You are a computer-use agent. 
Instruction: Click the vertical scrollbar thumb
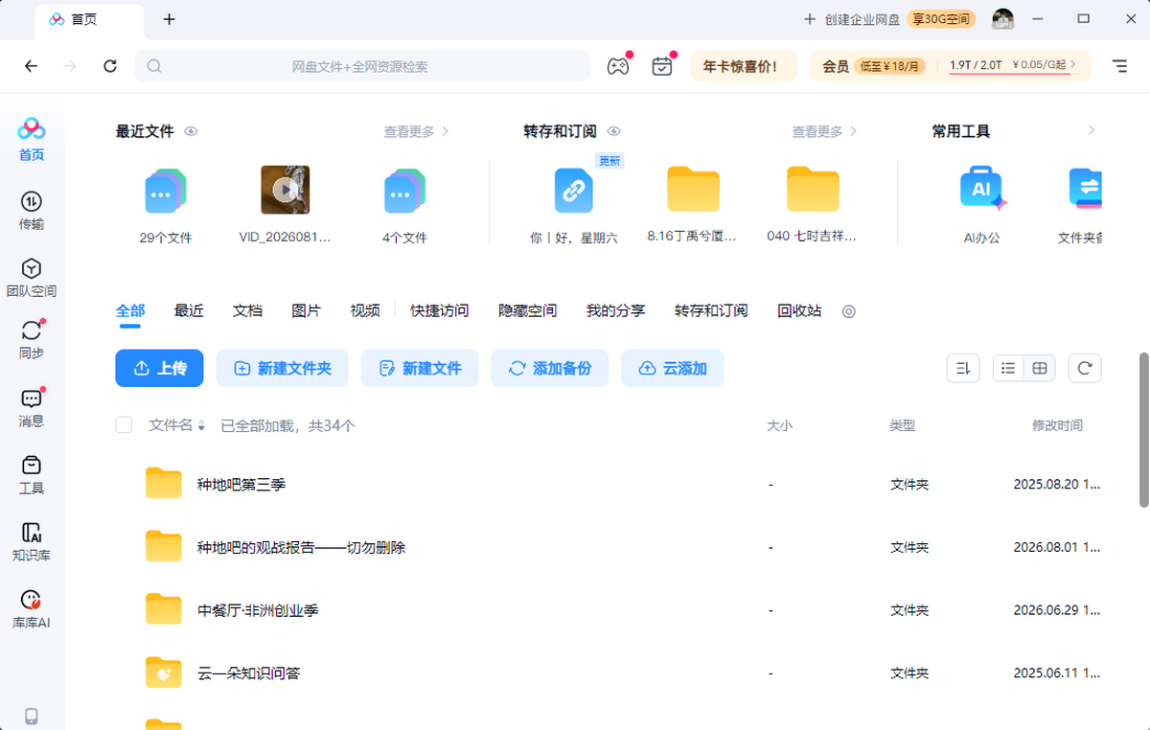tap(1143, 429)
